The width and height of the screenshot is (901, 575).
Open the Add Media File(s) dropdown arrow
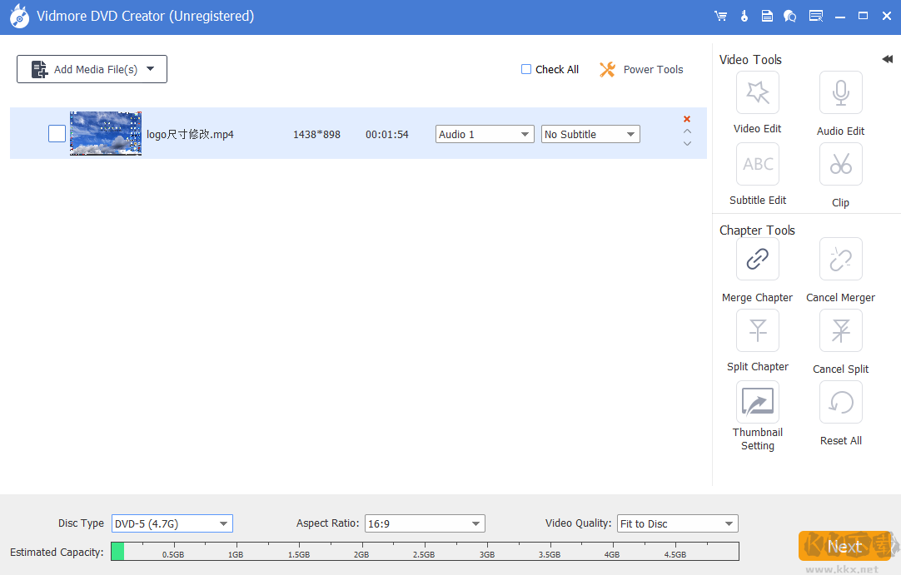pos(151,69)
